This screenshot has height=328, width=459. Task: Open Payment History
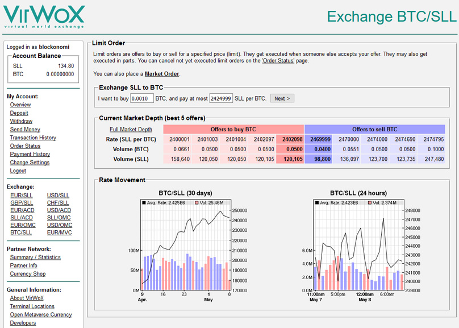(30, 154)
